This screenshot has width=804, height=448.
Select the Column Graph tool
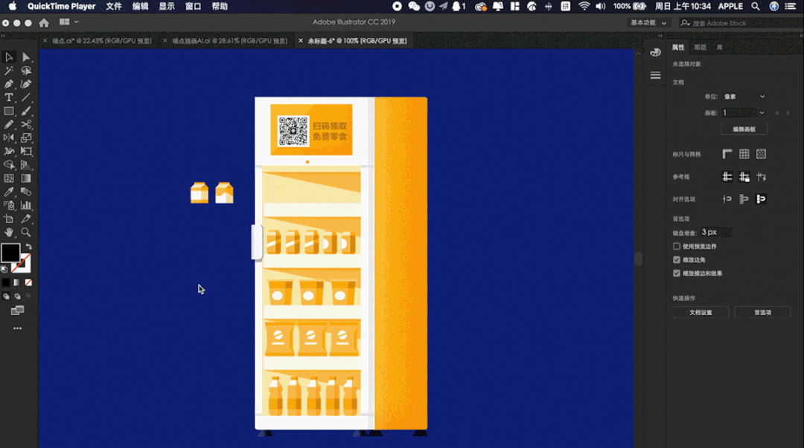[x=25, y=205]
